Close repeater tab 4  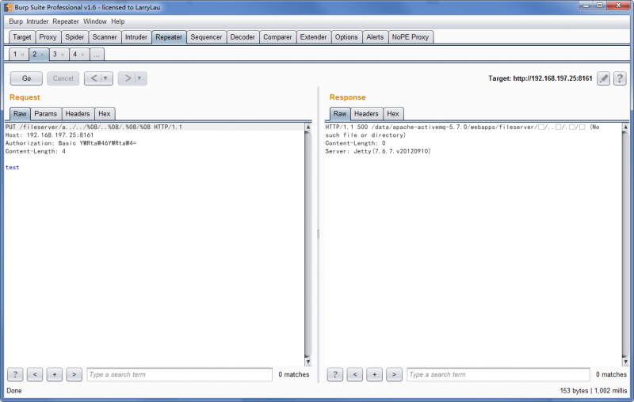click(82, 55)
